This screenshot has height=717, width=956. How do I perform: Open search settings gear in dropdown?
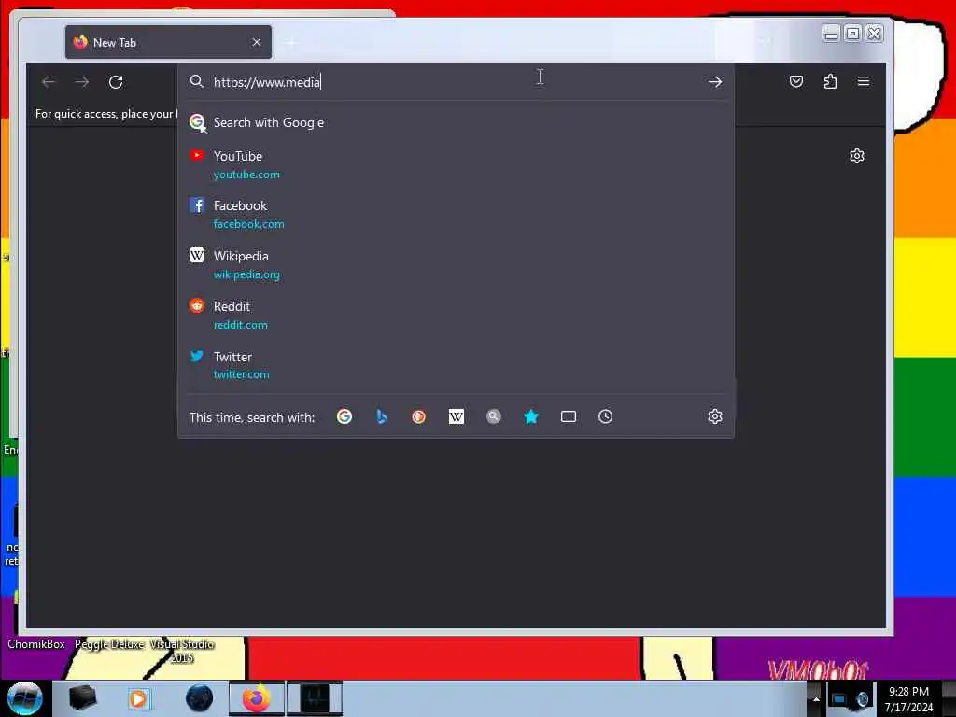pos(714,416)
